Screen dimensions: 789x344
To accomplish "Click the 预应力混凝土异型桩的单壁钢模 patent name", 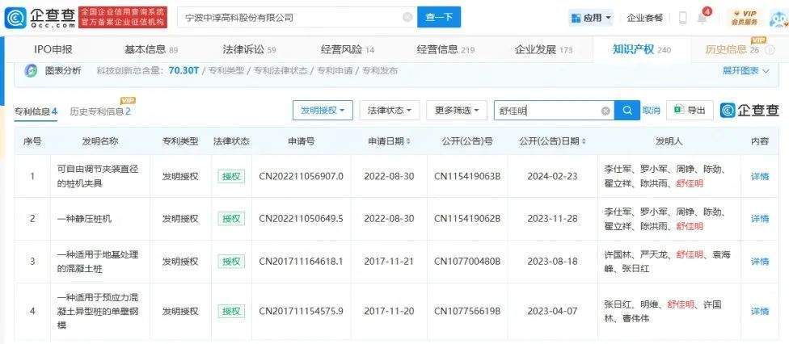I will (97, 312).
